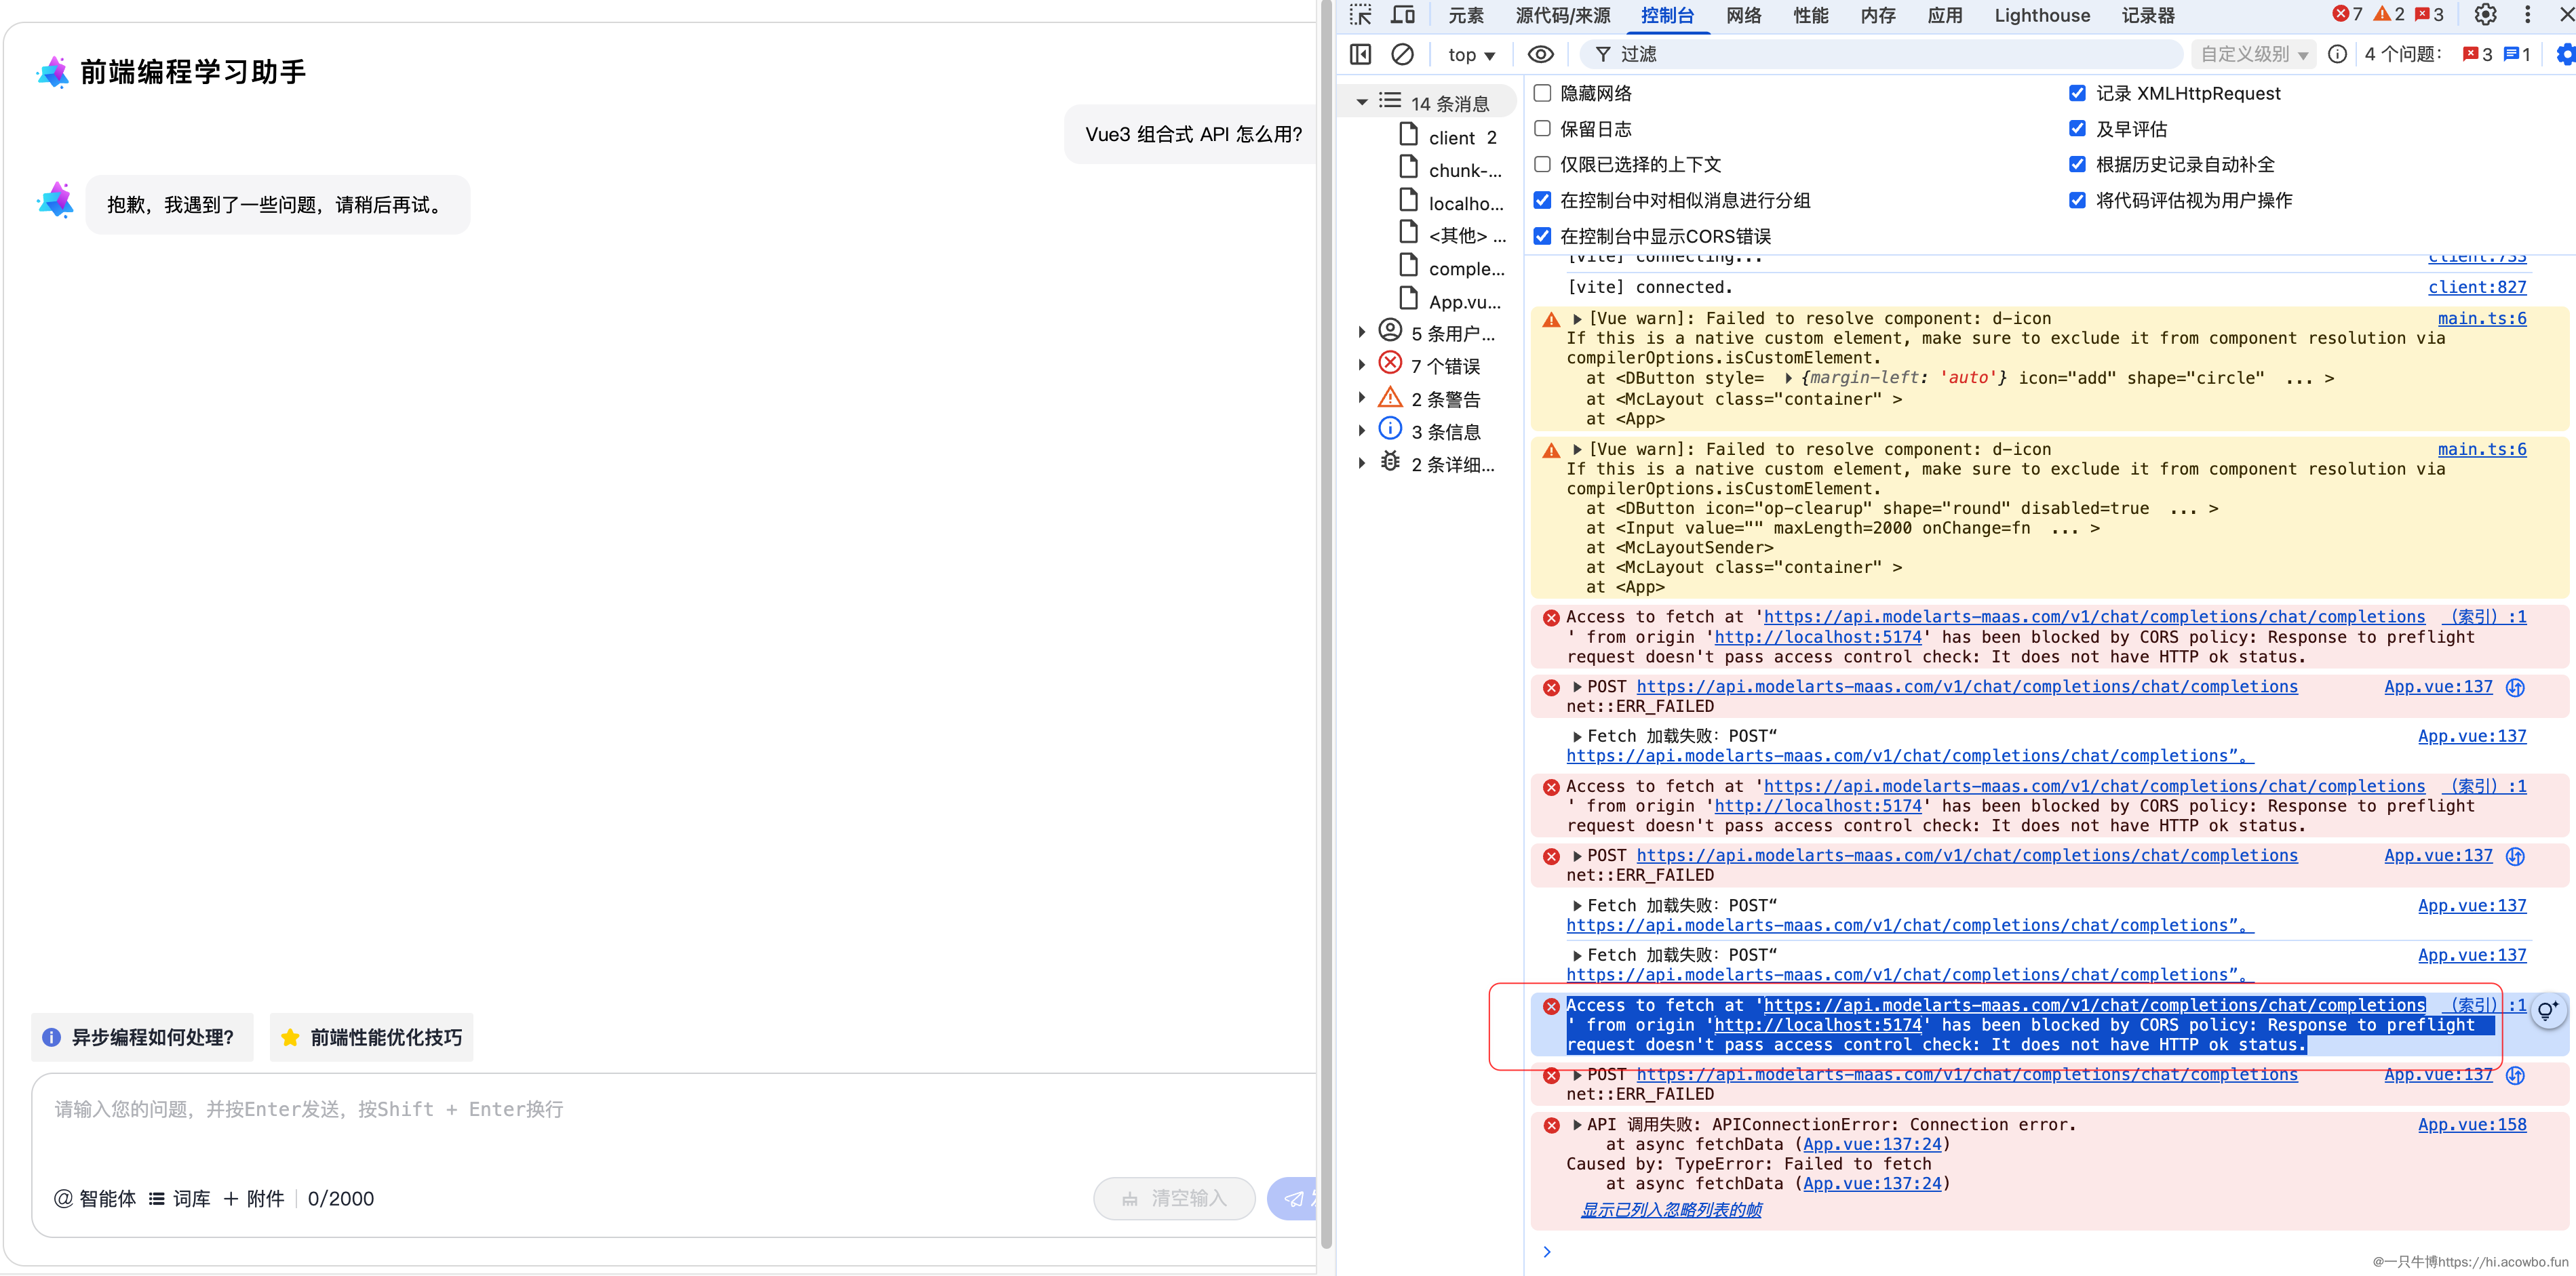
Task: Open DevTools settings gear icon
Action: click(x=2485, y=15)
